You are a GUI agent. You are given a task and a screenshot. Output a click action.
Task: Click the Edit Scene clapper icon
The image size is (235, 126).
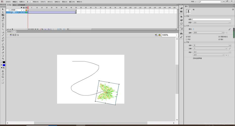point(156,35)
